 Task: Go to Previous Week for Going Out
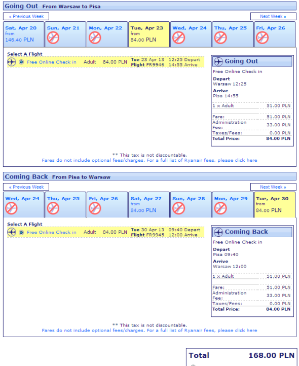point(26,16)
